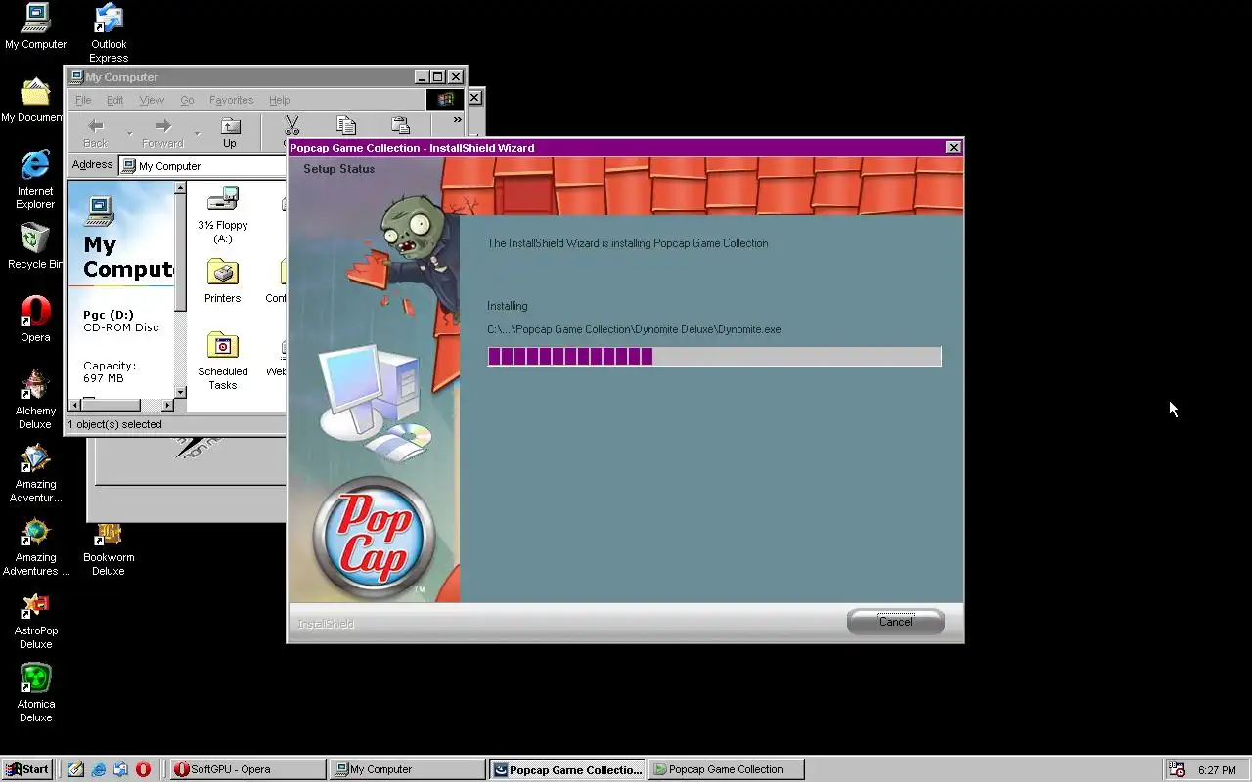Expand toolbar overflow chevron in My Computer

pyautogui.click(x=457, y=120)
